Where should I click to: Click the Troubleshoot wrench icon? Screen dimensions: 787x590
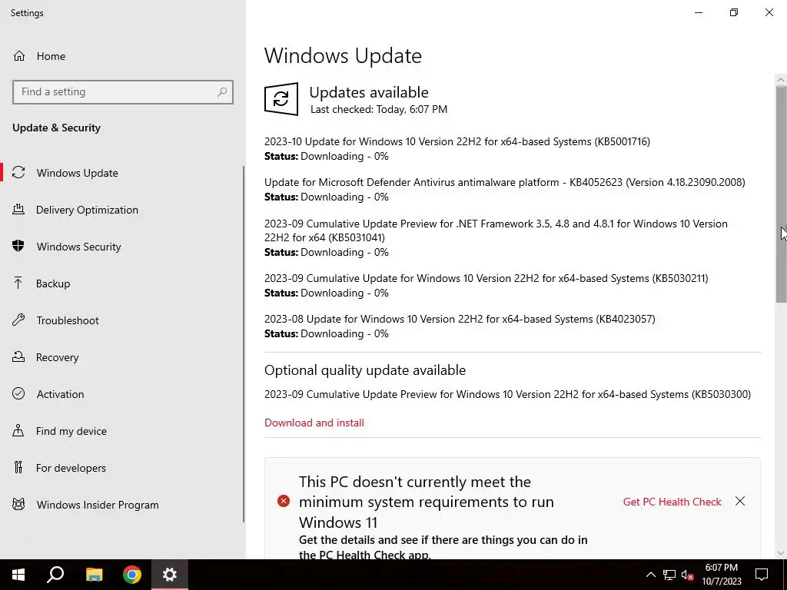[x=18, y=320]
